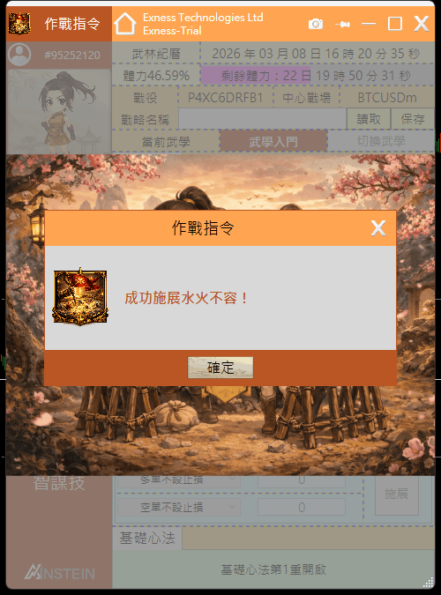Click the 戰略名稱 text input field
This screenshot has height=595, width=441.
coord(263,119)
